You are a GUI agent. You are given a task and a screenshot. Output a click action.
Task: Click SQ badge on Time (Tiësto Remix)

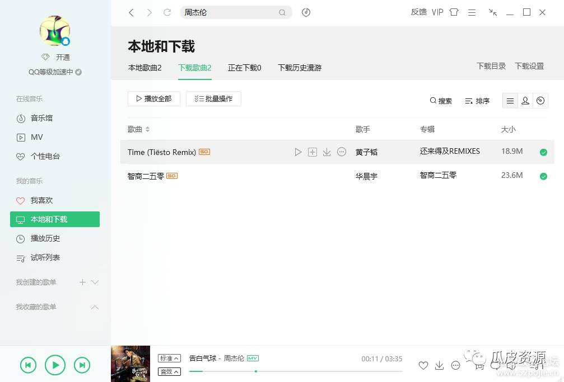(204, 152)
